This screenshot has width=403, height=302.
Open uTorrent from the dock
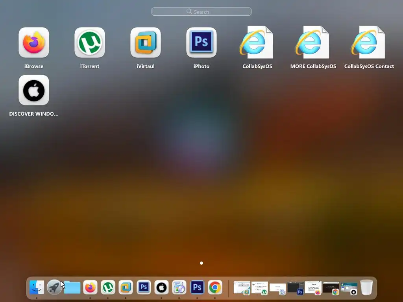pos(108,287)
